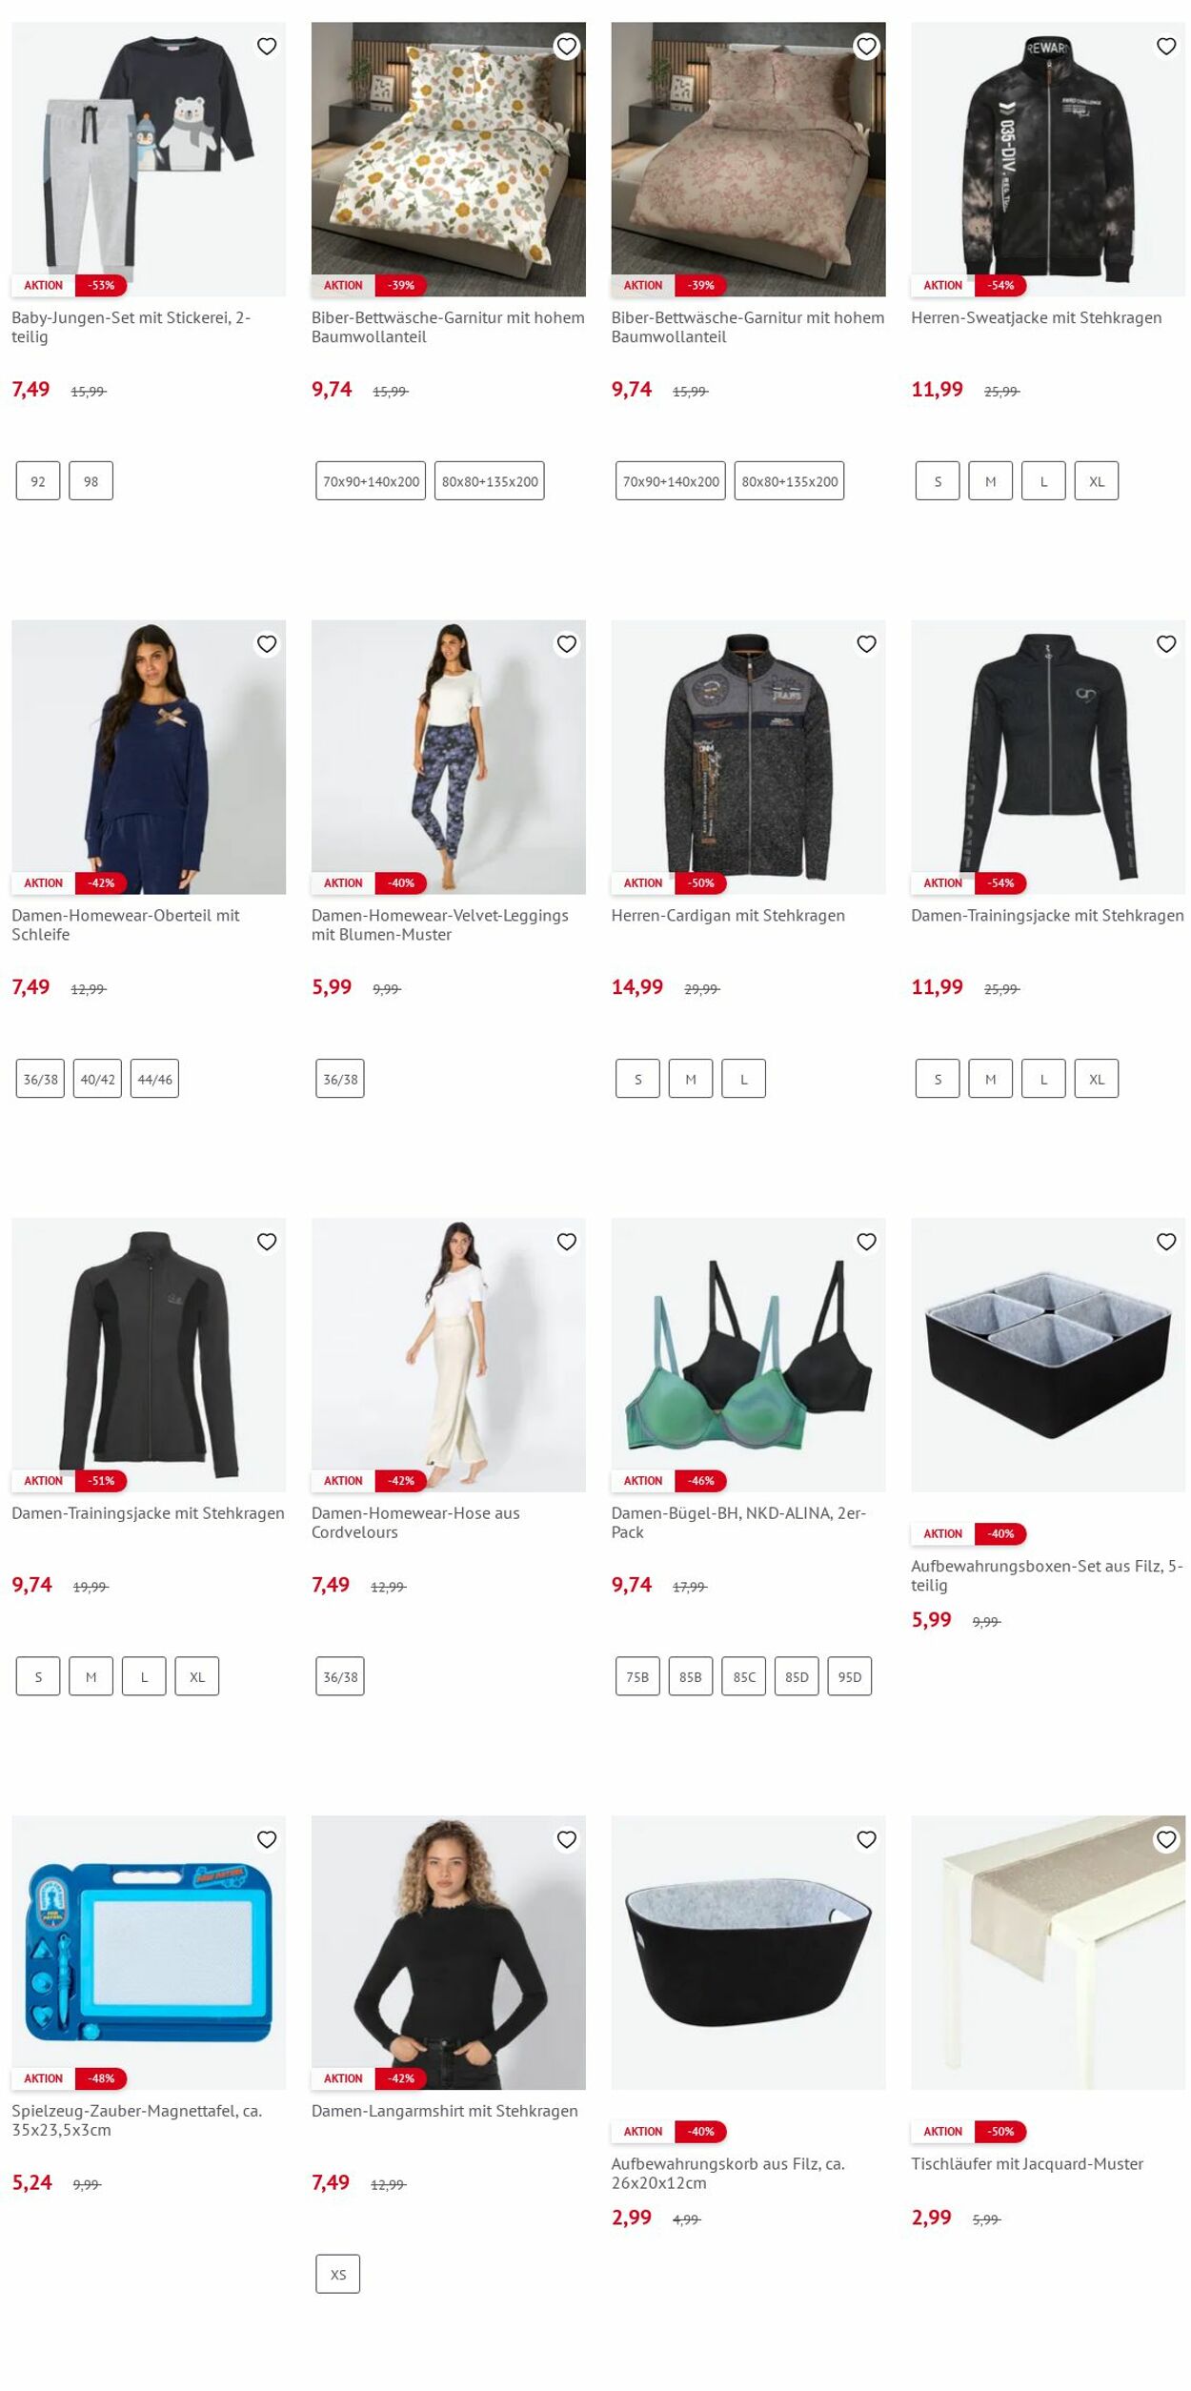Open Damen-Homewear-Hose aus Cordvelours title link
The image size is (1191, 2391).
tap(415, 1522)
